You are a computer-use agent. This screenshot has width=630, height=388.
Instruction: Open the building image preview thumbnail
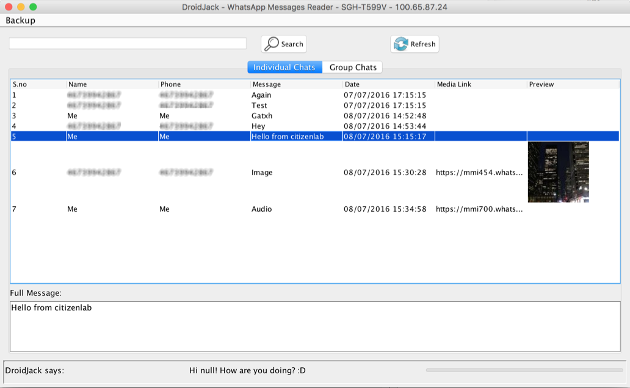(x=559, y=172)
